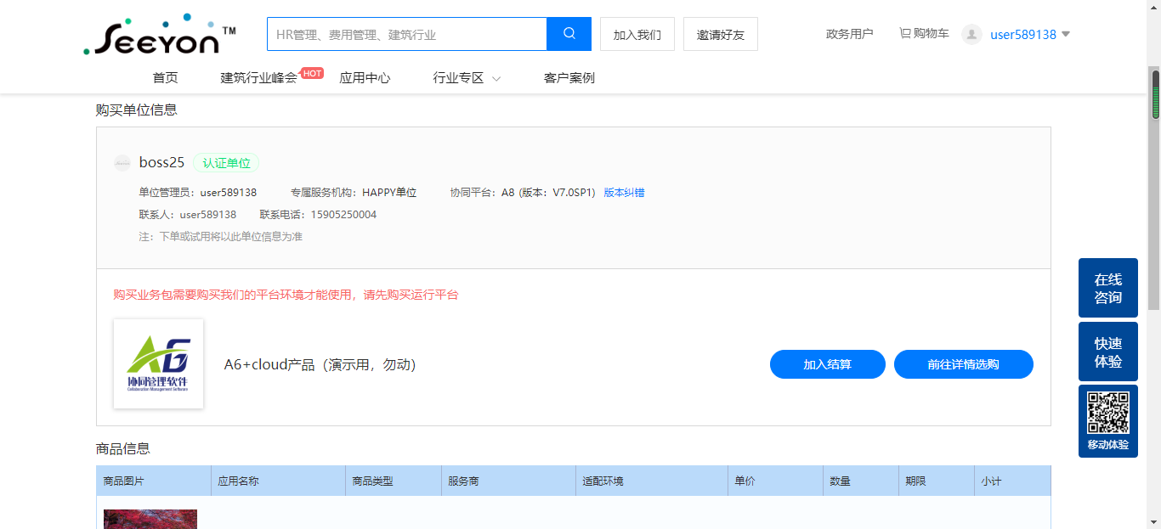1161x529 pixels.
Task: Click the Seeyon logo
Action: point(160,35)
